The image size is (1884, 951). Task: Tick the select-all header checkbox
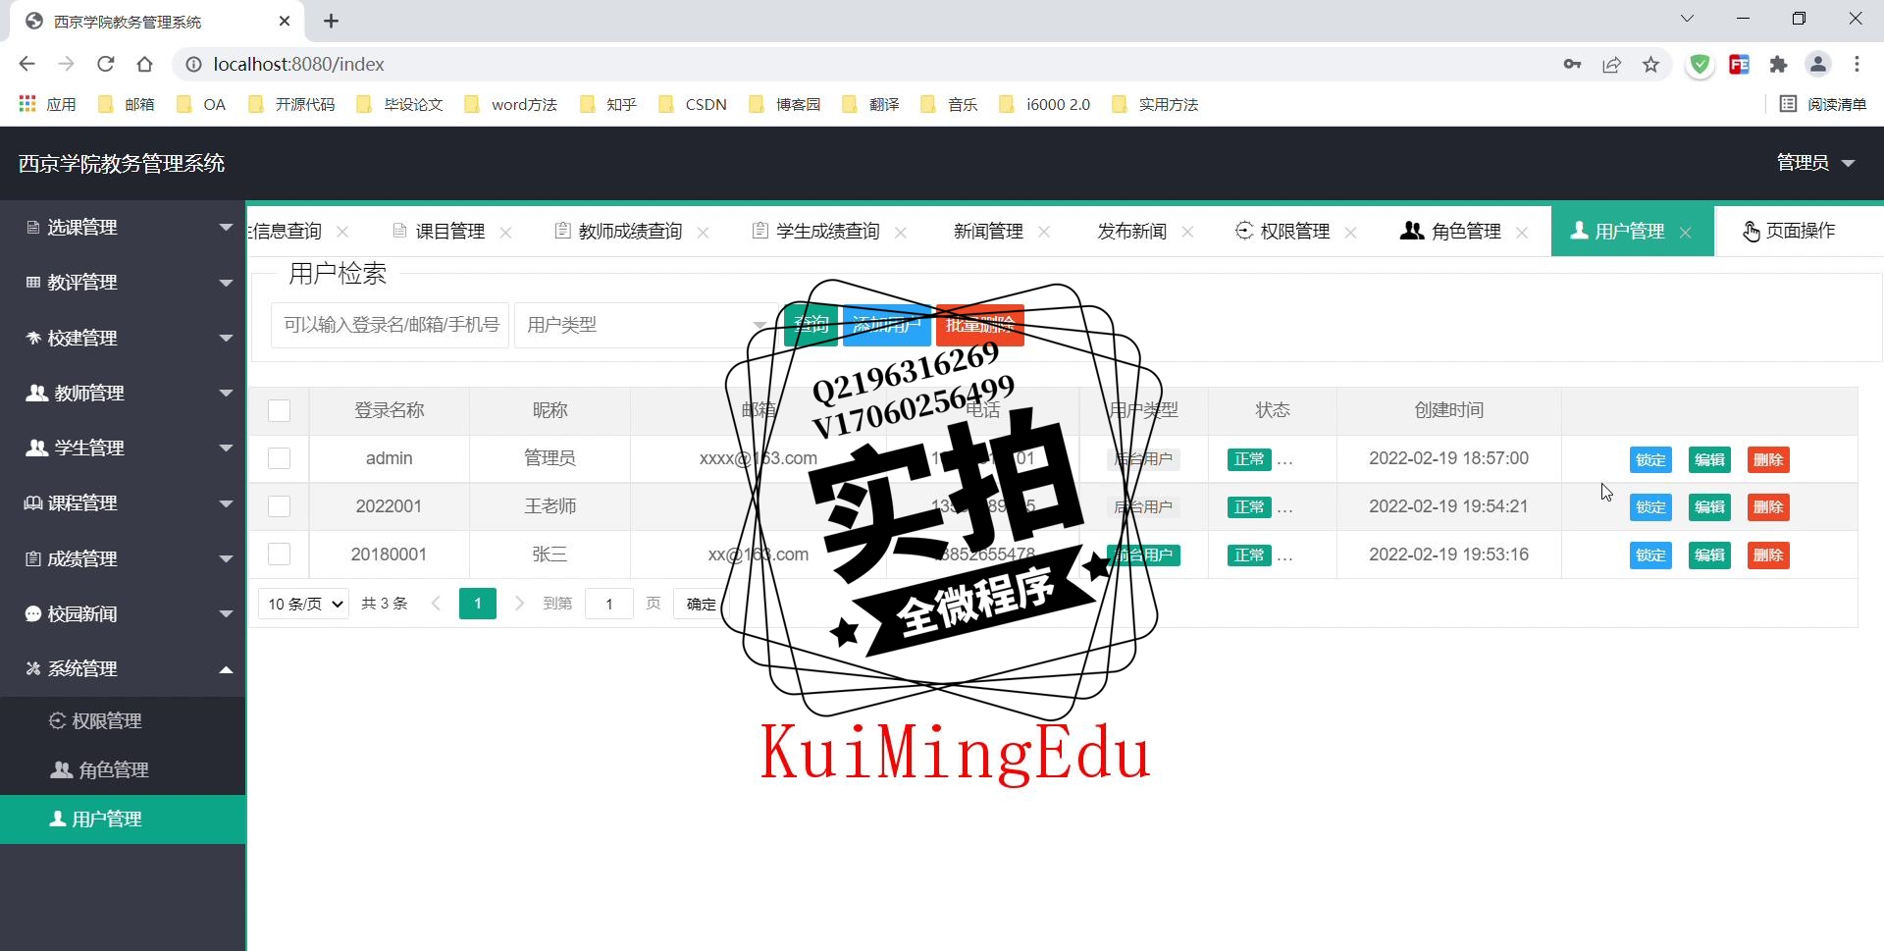(x=279, y=410)
